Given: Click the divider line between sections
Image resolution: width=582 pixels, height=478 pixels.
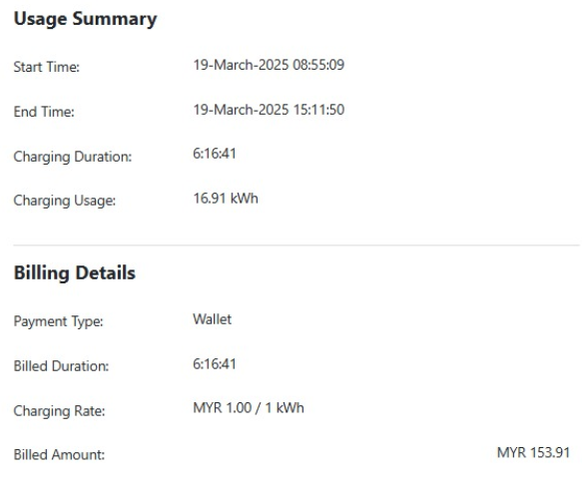Looking at the screenshot, I should point(296,245).
